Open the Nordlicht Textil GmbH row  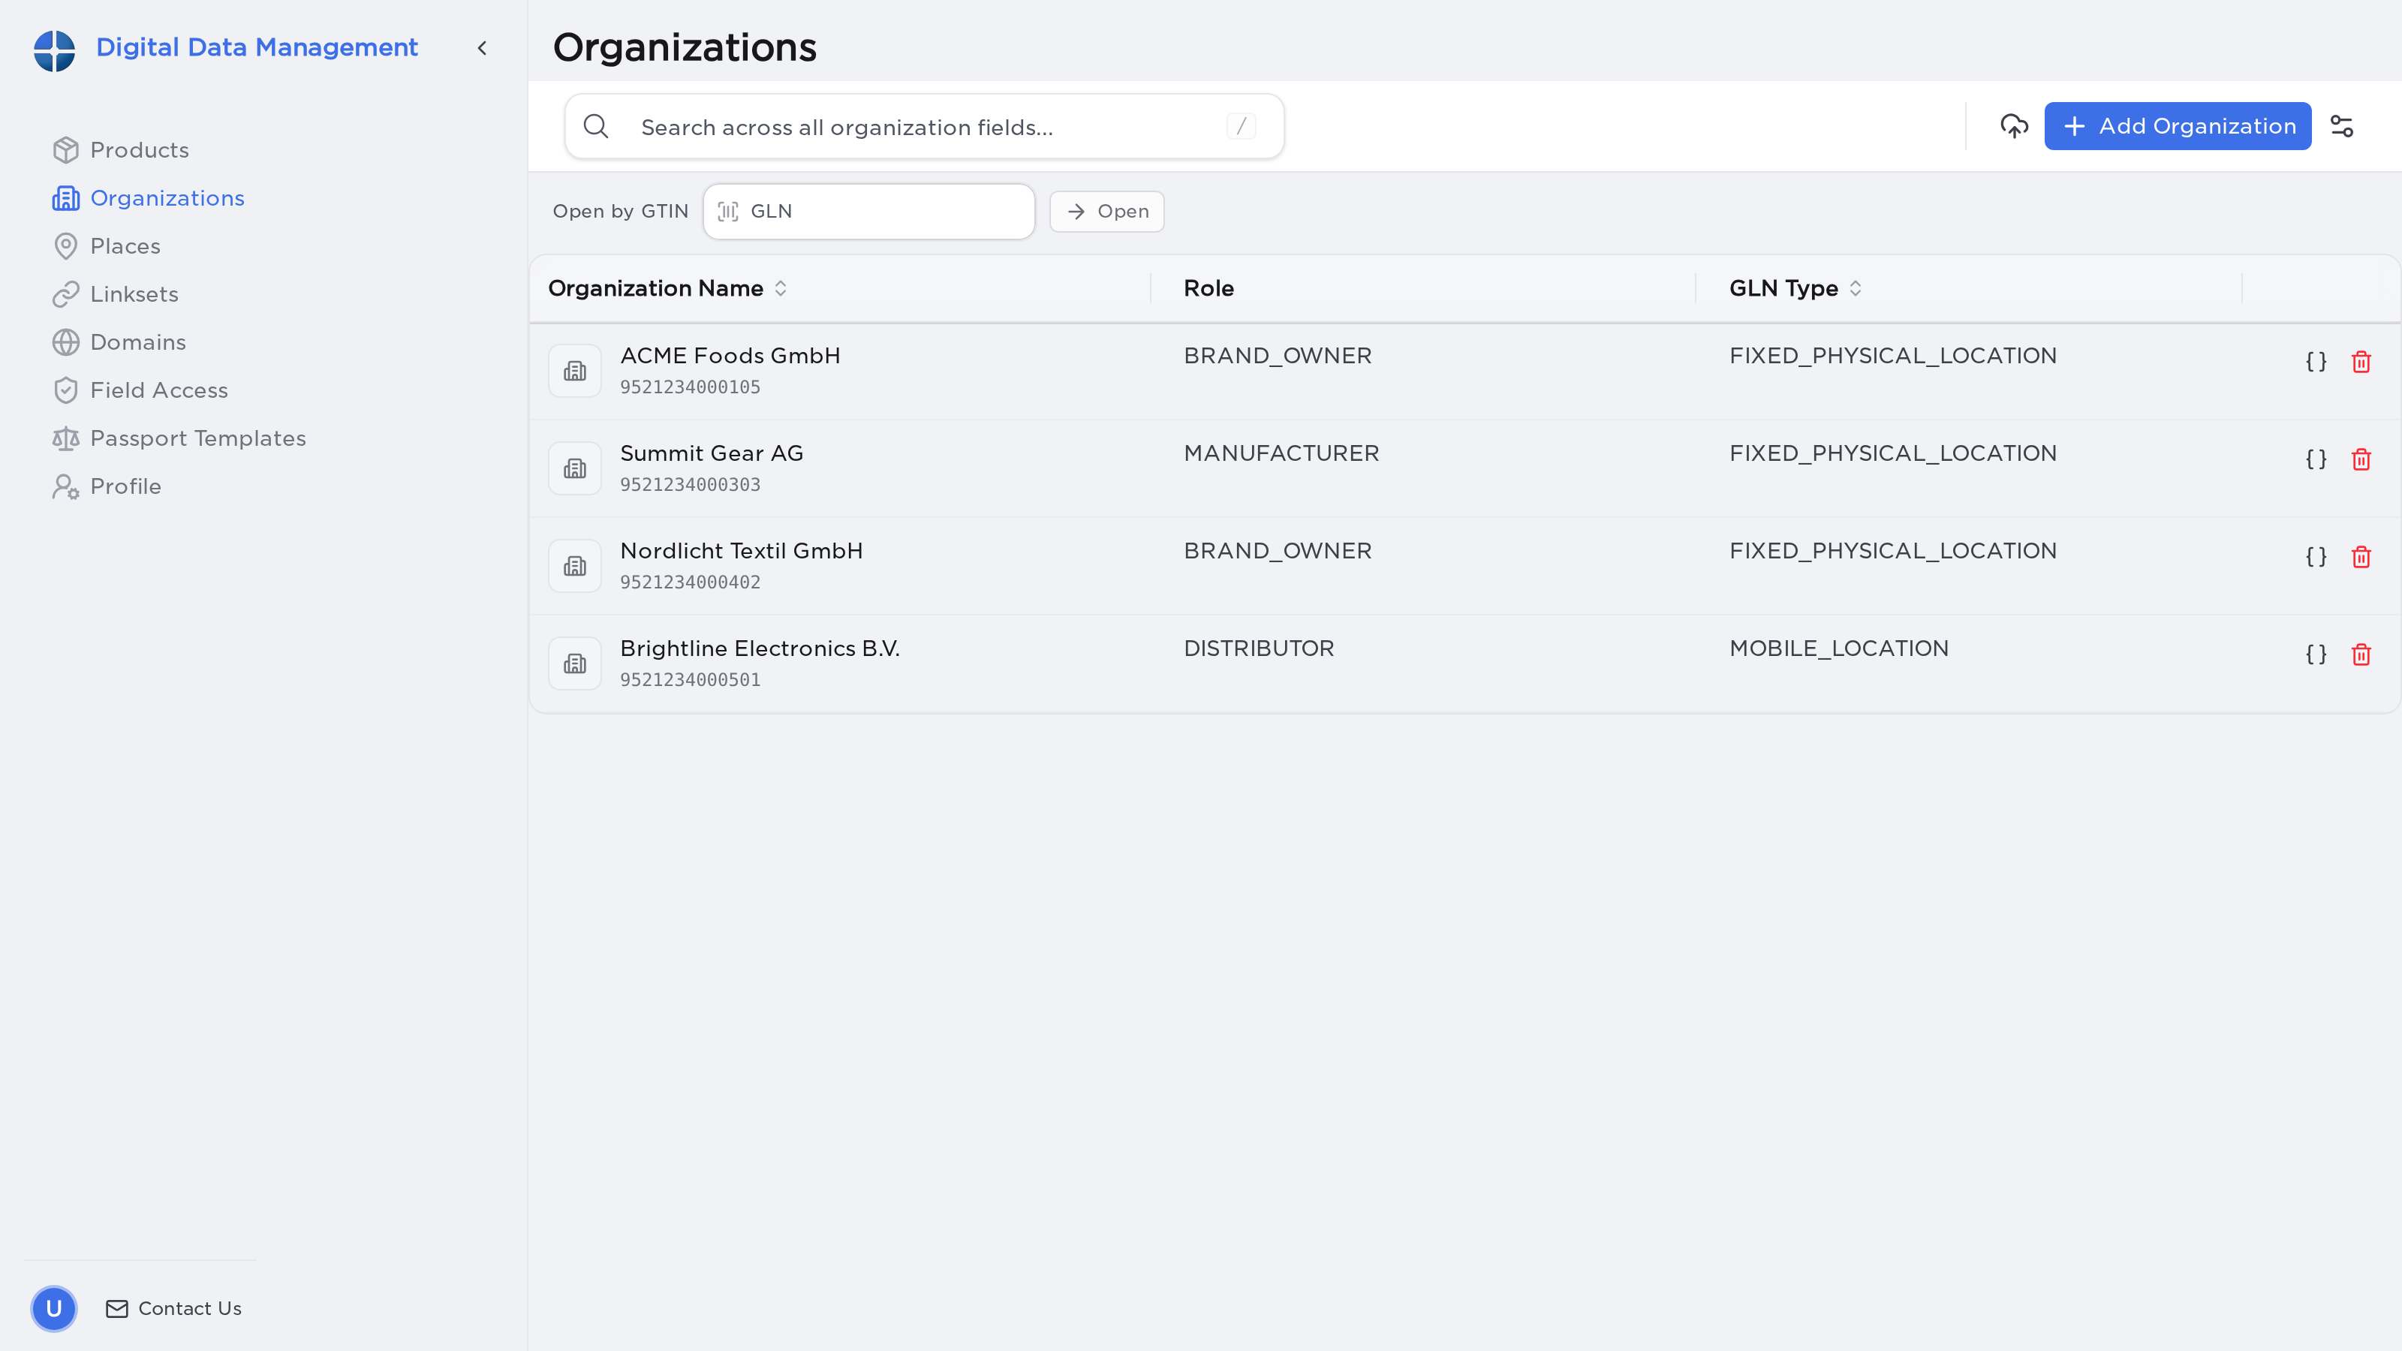[1464, 566]
